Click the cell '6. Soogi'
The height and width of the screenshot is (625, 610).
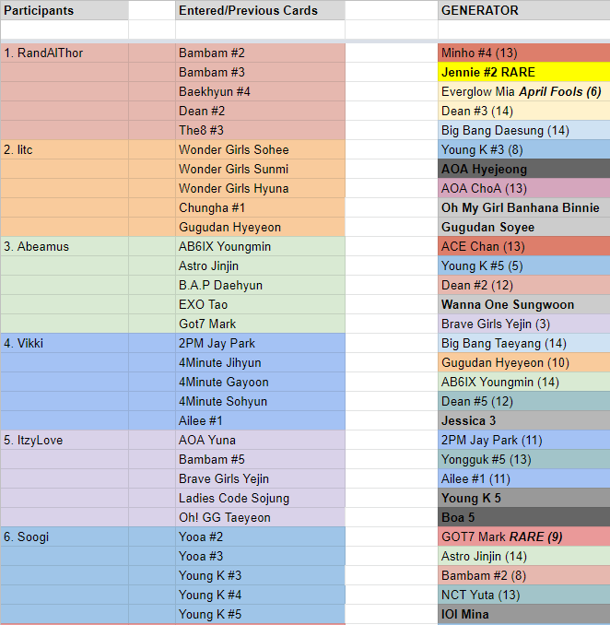click(65, 537)
